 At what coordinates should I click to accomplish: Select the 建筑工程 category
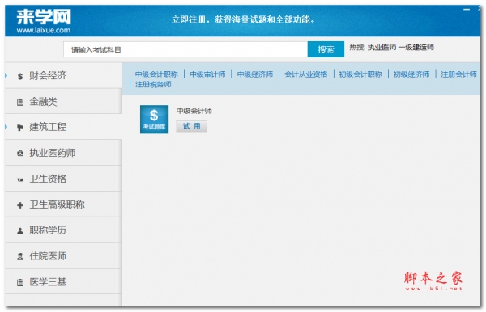click(x=63, y=127)
